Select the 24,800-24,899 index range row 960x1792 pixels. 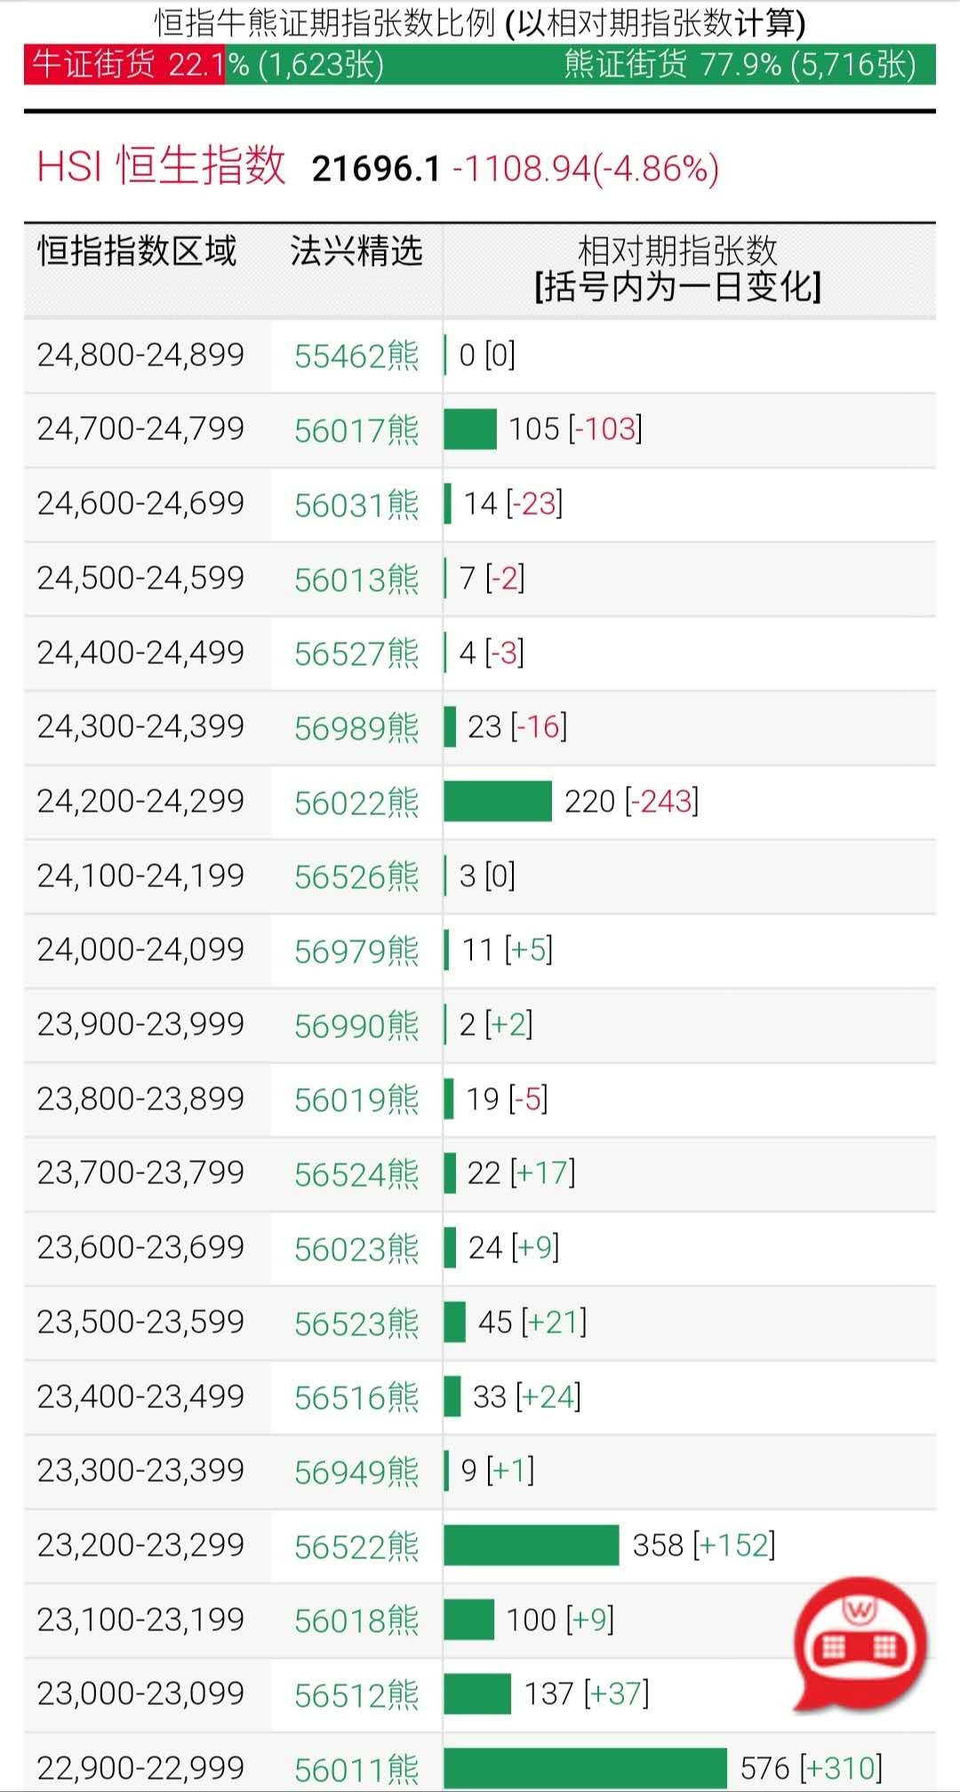coord(140,355)
